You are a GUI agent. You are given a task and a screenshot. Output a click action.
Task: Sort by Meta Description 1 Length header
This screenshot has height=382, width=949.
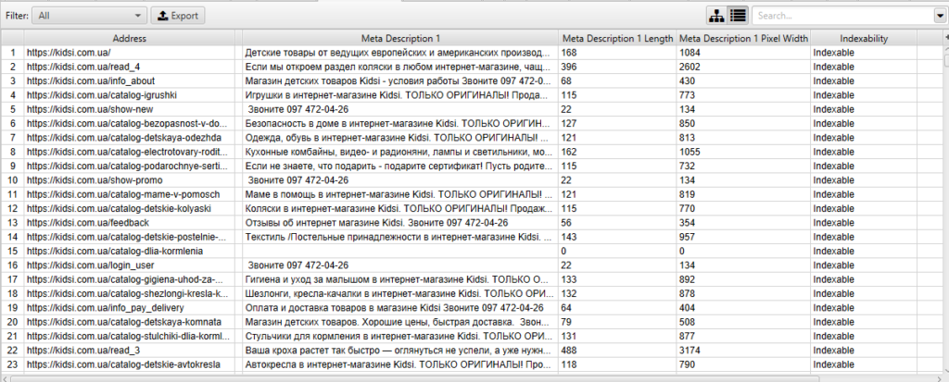tap(616, 39)
